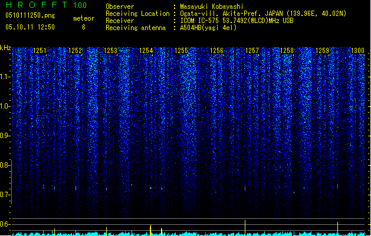Image resolution: width=371 pixels, height=236 pixels.
Task: Click the 1255 time axis label
Action: (181, 51)
